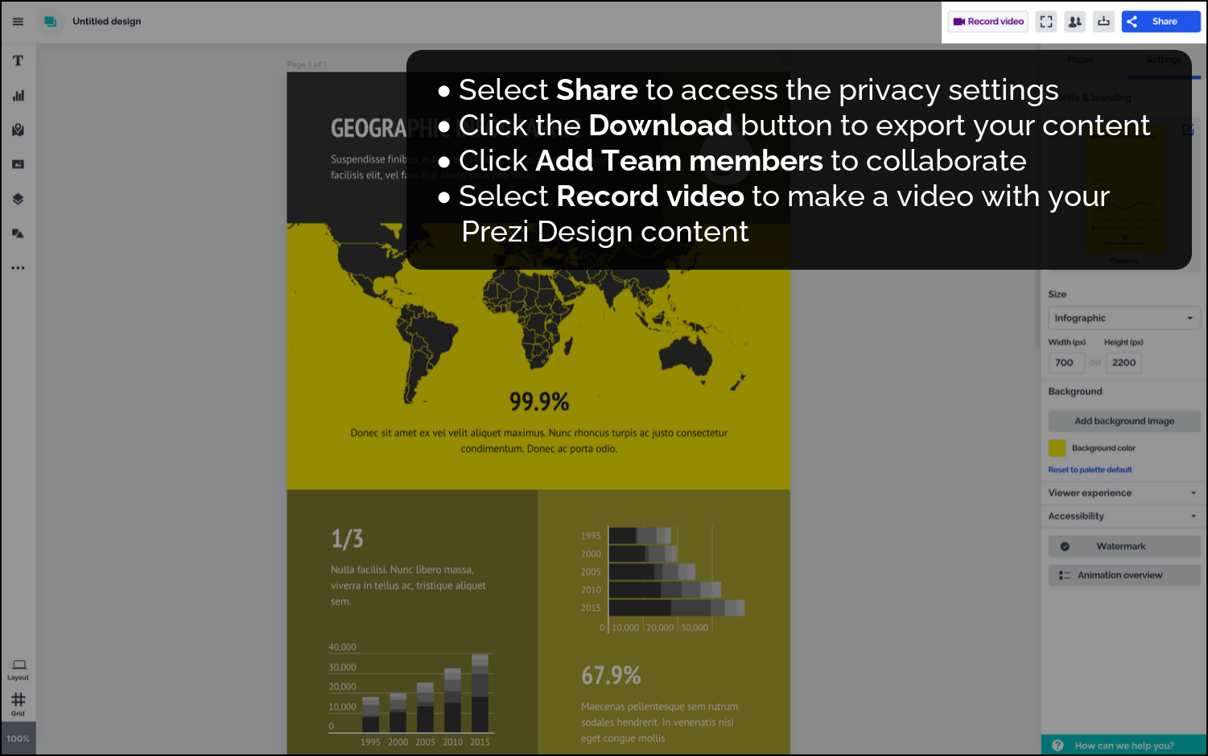
Task: Expand the Accessibility section
Action: tap(1123, 516)
